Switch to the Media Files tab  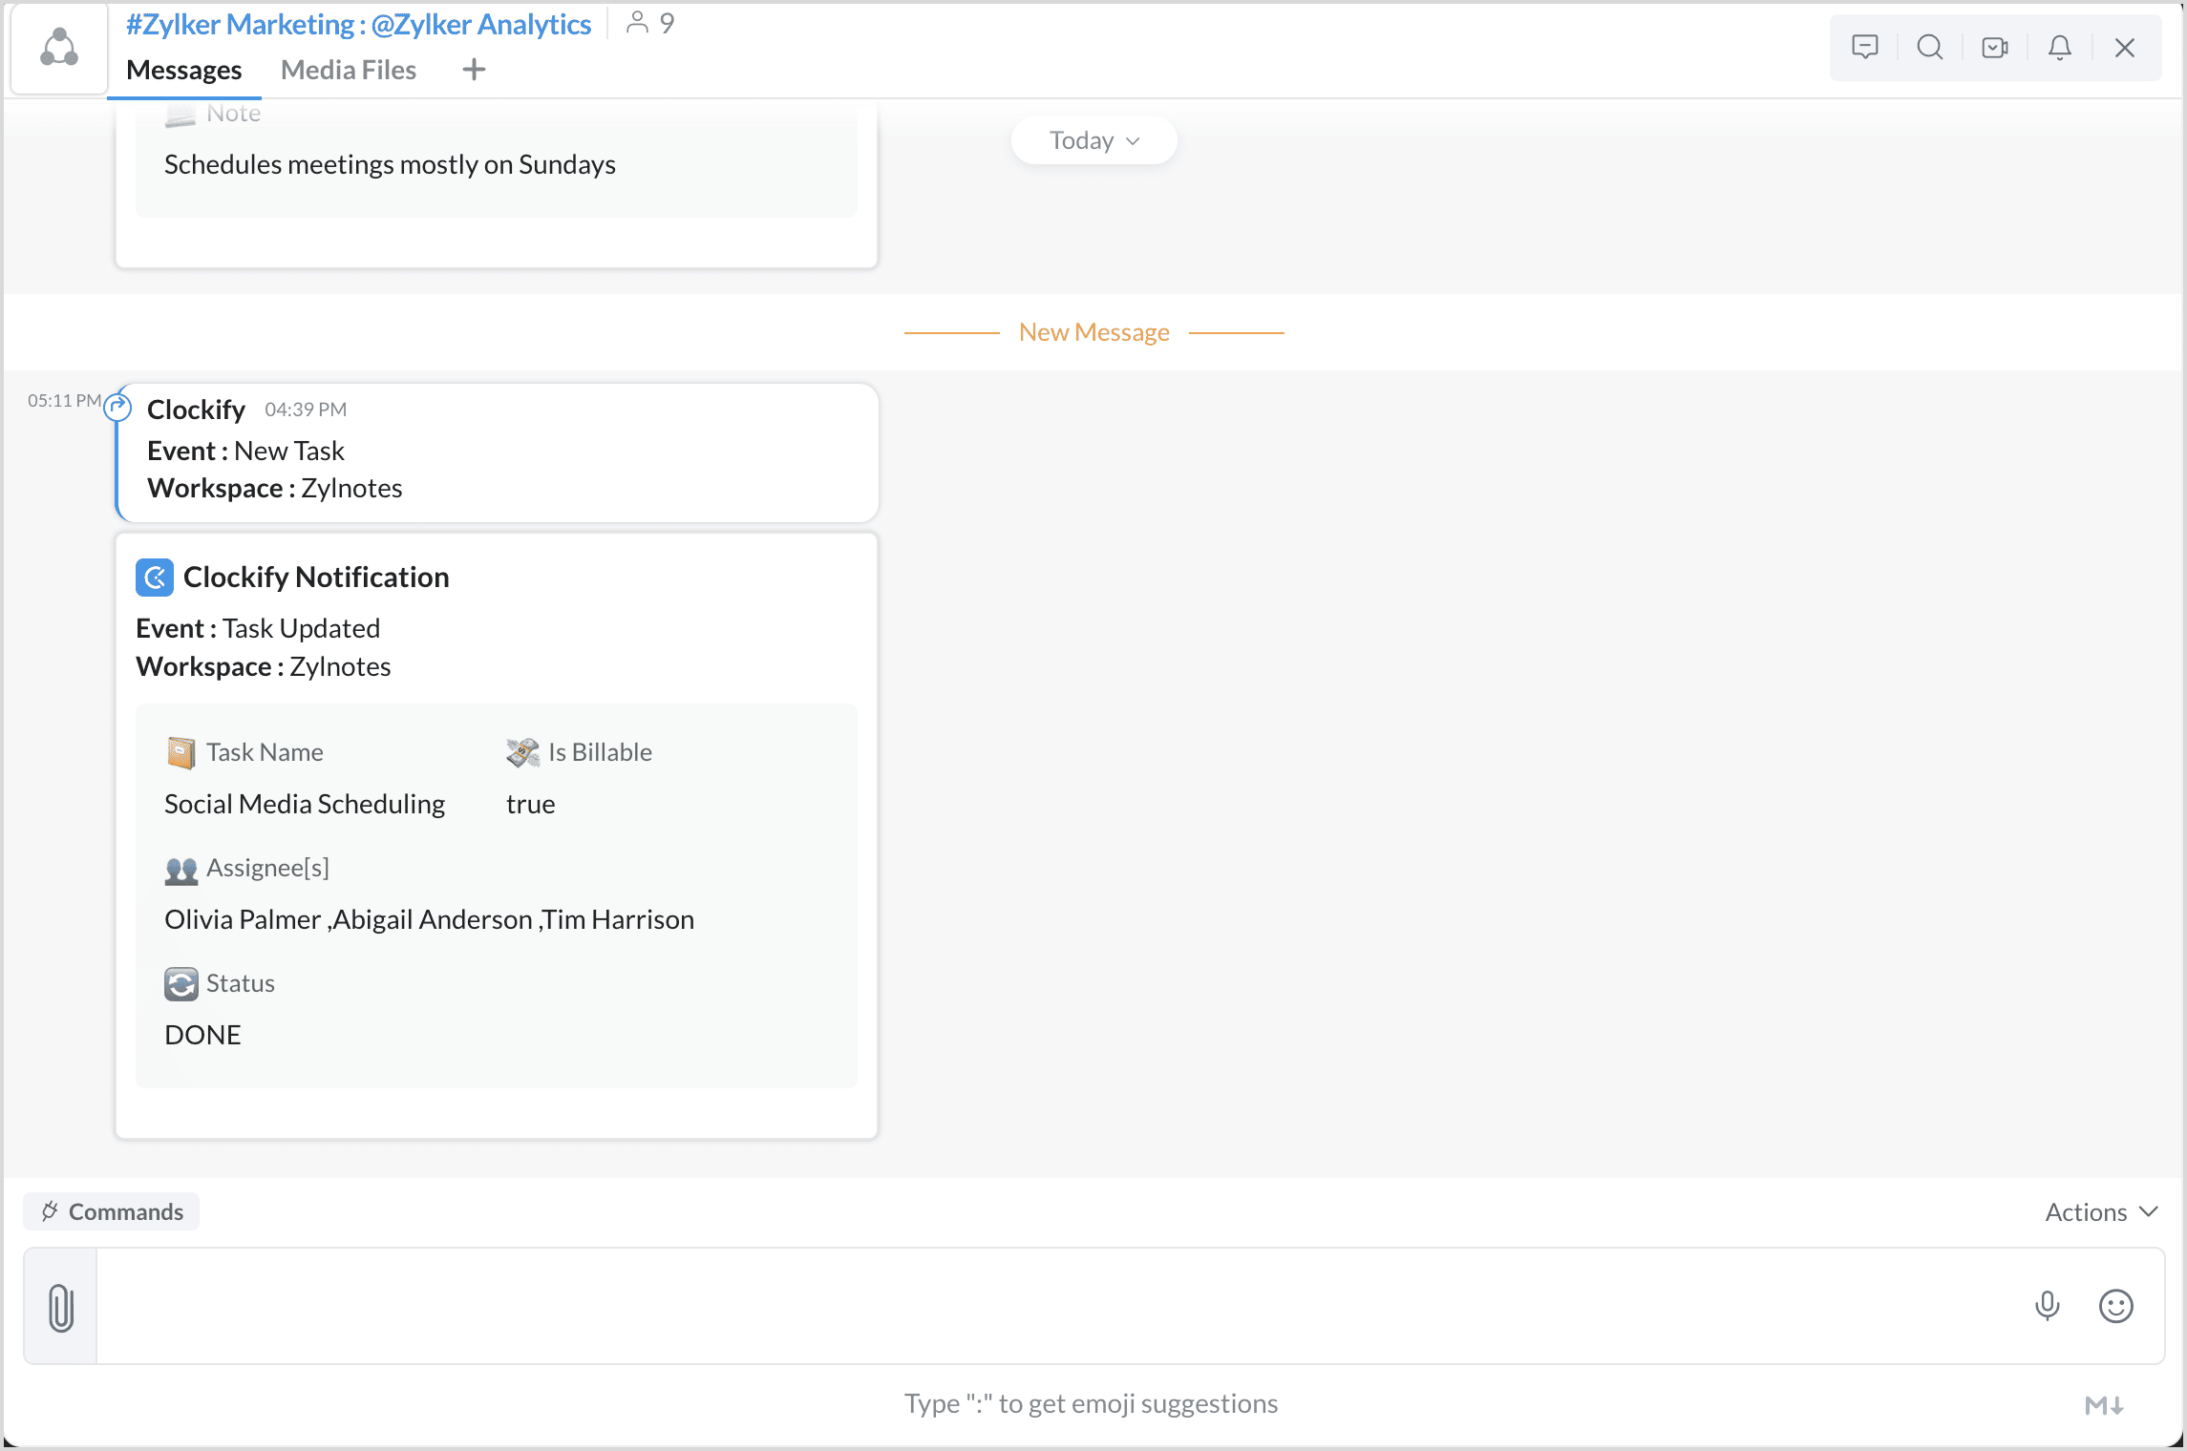click(x=348, y=70)
